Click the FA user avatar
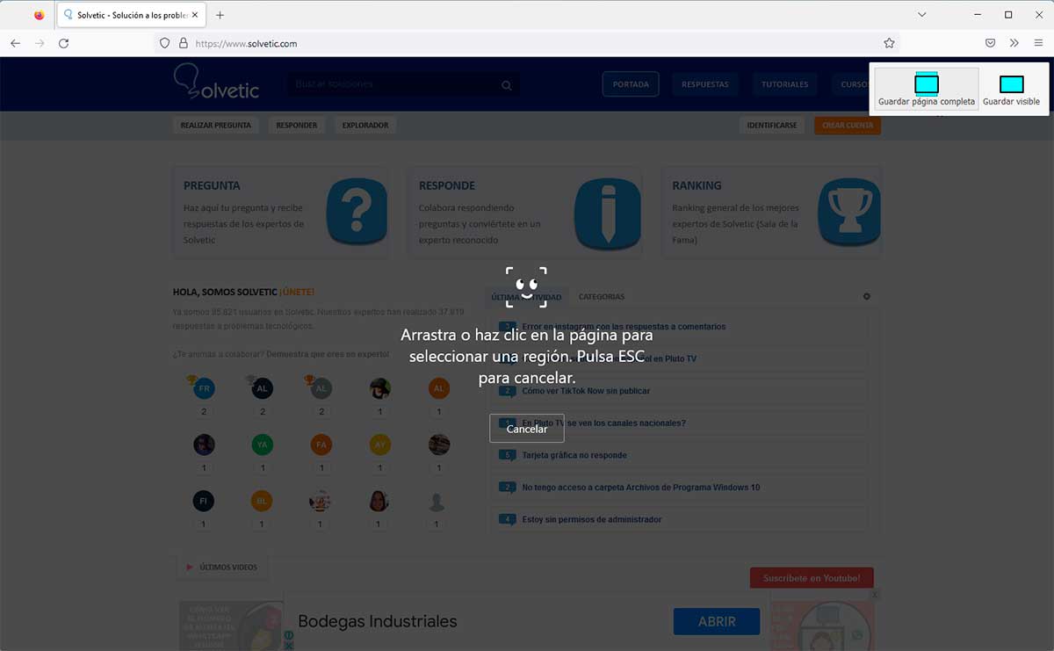The image size is (1054, 651). click(321, 445)
